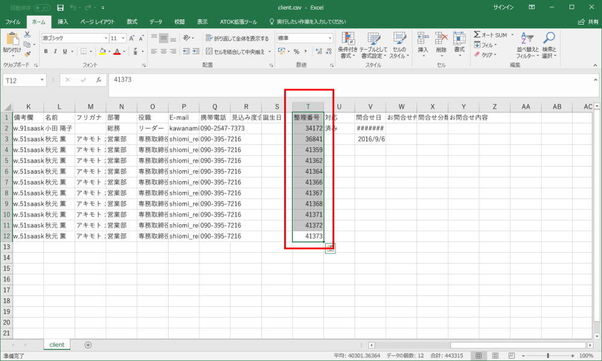Toggle wrap text (折り返して全体を表示する)
The height and width of the screenshot is (361, 602).
tap(237, 38)
